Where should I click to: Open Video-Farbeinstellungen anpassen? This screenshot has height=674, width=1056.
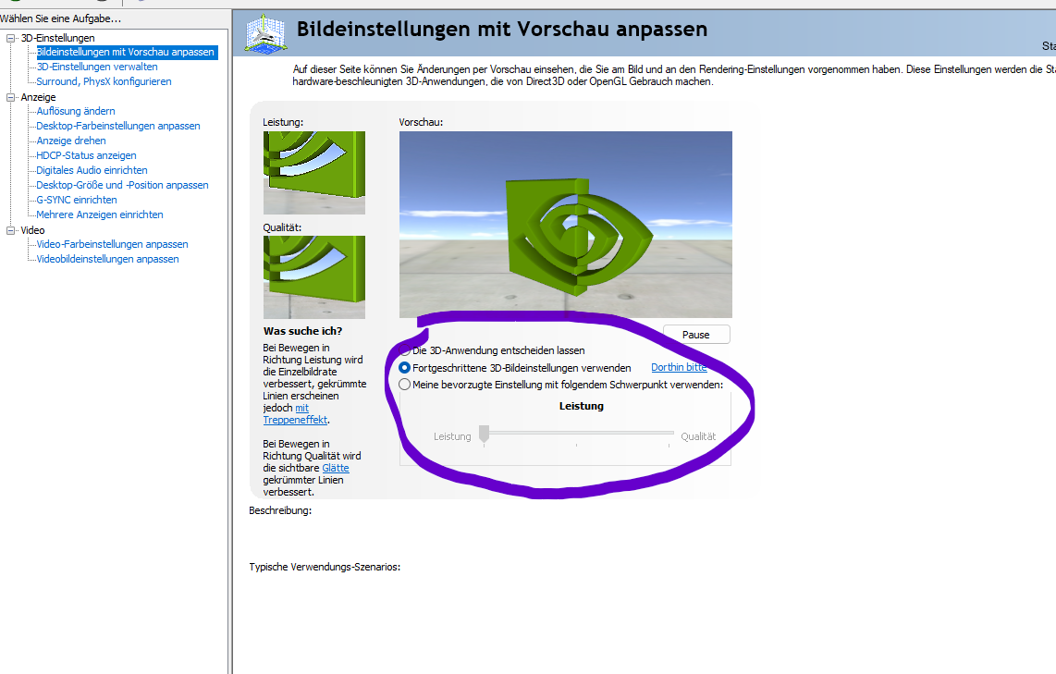tap(112, 244)
